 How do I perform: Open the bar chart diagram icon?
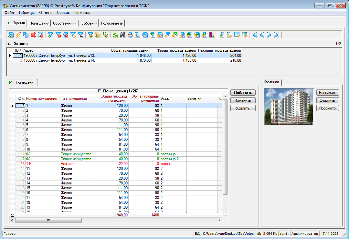click(212, 35)
